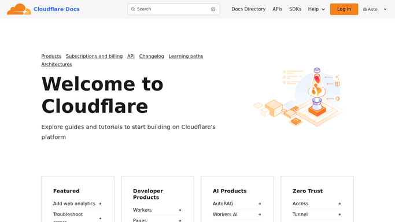
Task: Focus the Search input field
Action: (173, 9)
